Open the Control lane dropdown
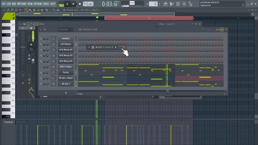The height and width of the screenshot is (145, 258). point(9,122)
